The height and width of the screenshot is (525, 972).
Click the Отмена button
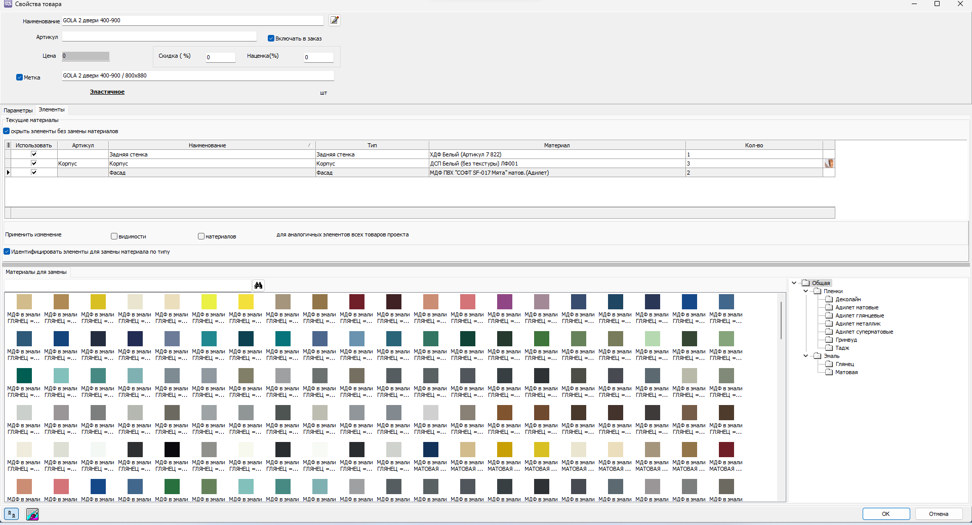click(938, 514)
